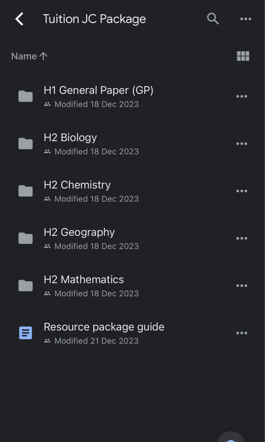Open the three-dot menu for H2 Biology

(x=242, y=143)
